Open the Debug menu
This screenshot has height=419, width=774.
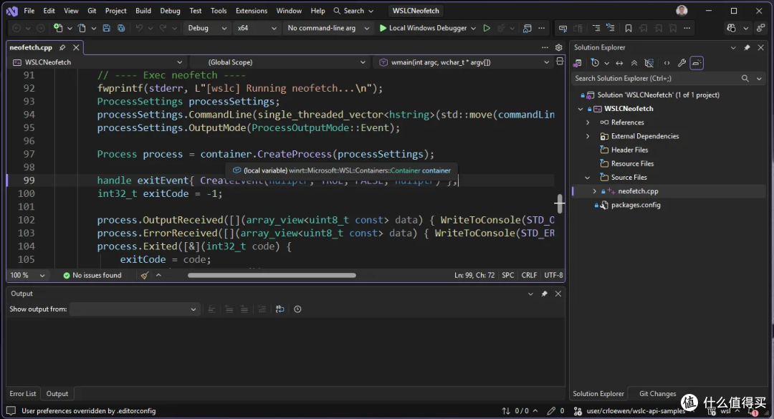[170, 10]
